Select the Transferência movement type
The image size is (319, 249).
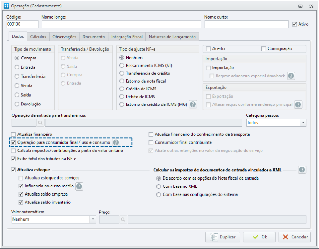pos(17,77)
